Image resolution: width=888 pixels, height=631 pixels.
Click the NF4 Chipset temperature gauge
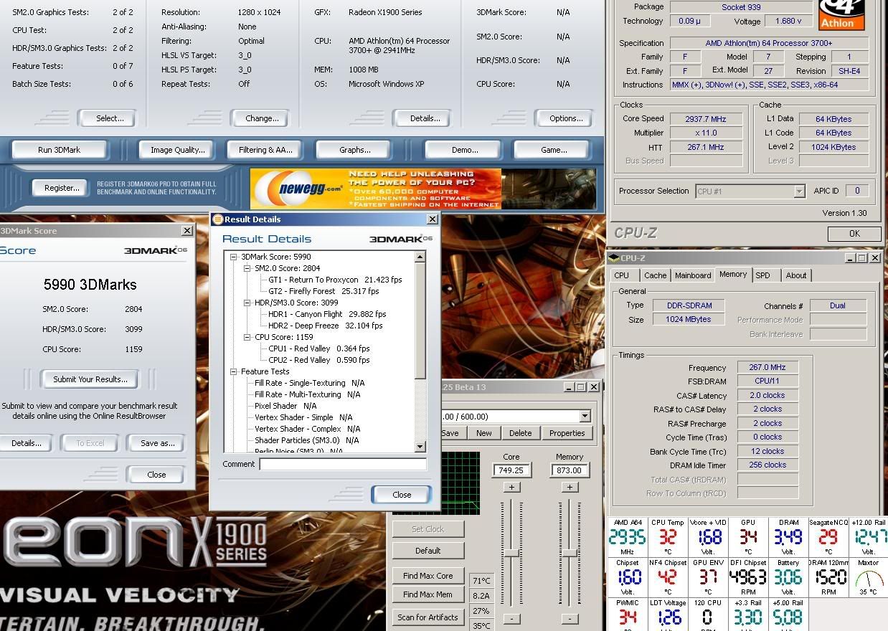(x=668, y=578)
